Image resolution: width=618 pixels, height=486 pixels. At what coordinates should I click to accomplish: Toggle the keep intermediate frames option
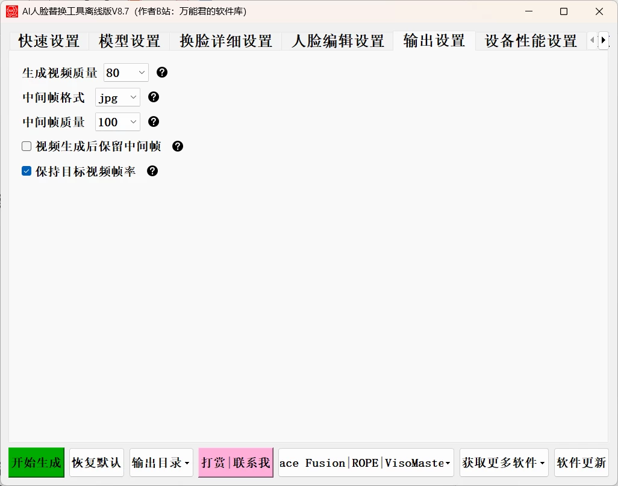26,146
